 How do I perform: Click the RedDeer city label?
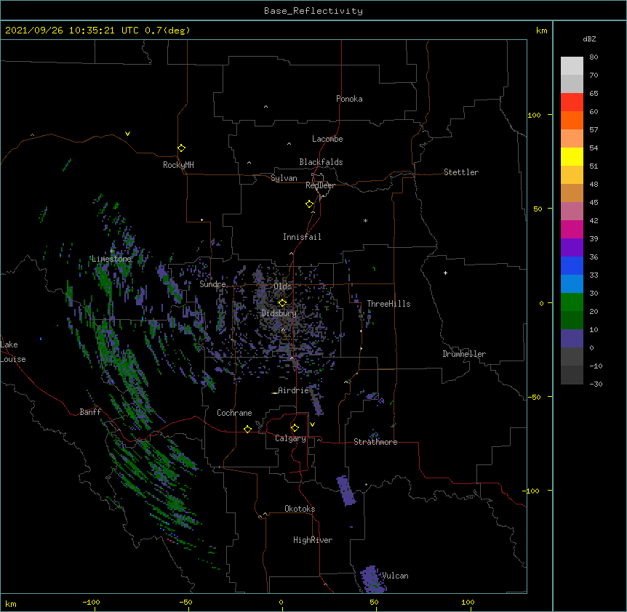[x=320, y=185]
